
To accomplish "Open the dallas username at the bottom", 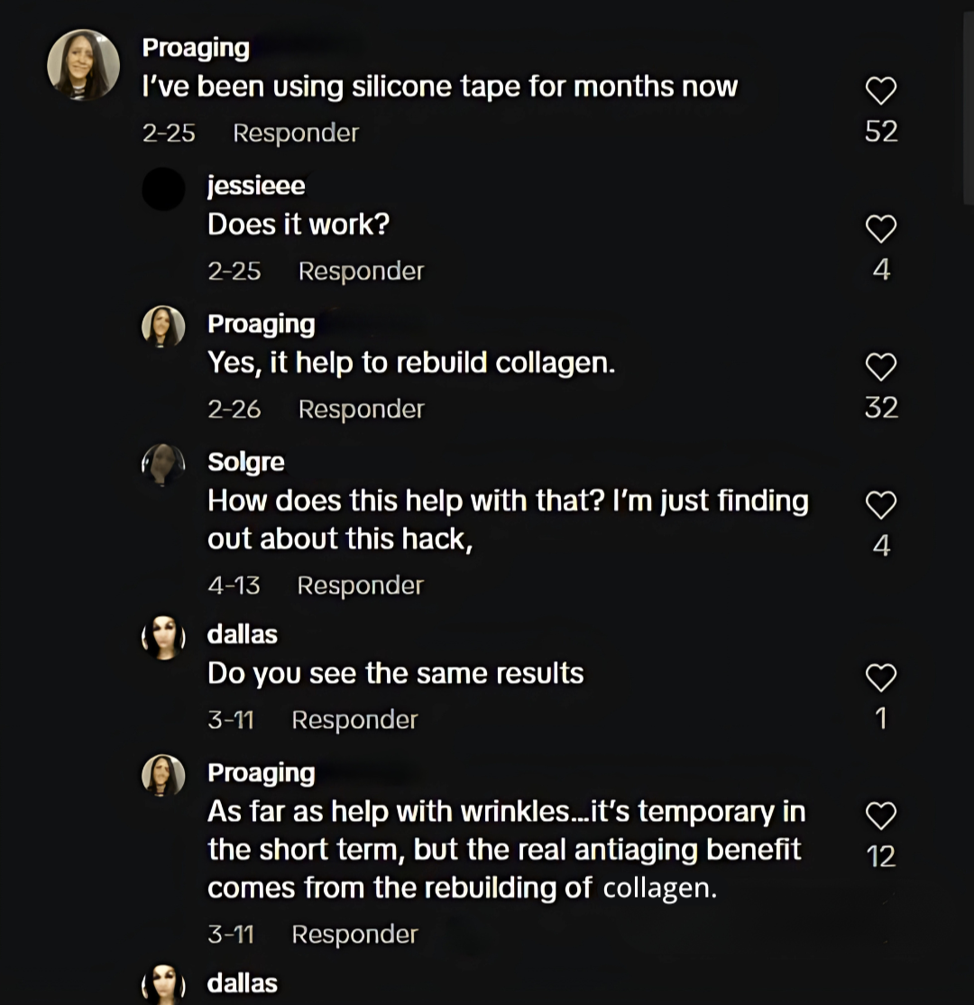I will [x=242, y=983].
